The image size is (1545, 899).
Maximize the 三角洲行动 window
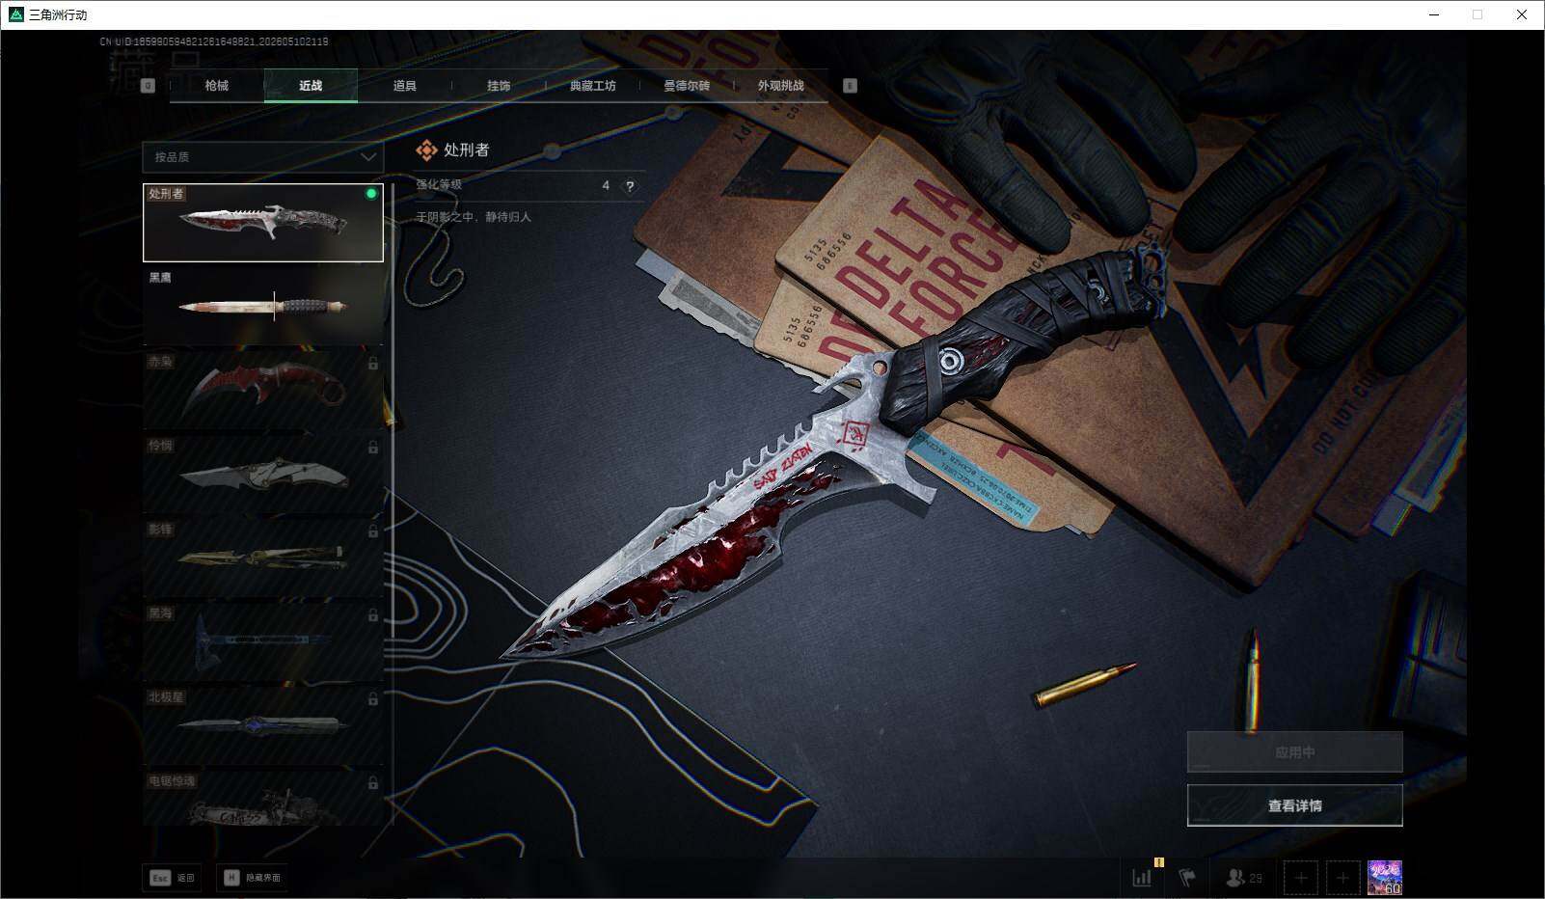[1477, 14]
